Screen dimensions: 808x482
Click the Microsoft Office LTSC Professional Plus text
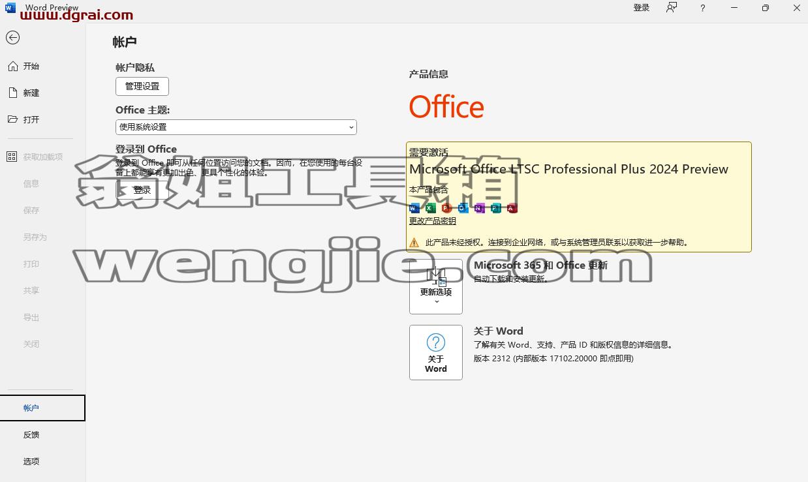click(x=568, y=169)
